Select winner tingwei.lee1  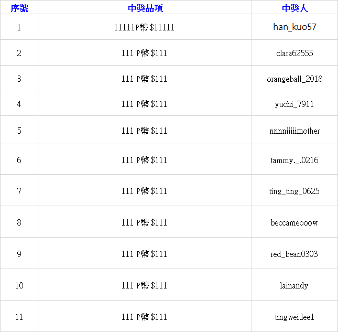click(295, 317)
